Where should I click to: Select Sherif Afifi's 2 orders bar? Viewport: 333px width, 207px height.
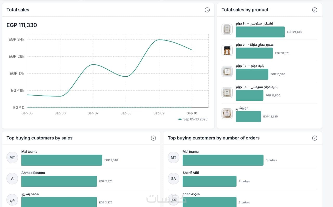coord(209,181)
